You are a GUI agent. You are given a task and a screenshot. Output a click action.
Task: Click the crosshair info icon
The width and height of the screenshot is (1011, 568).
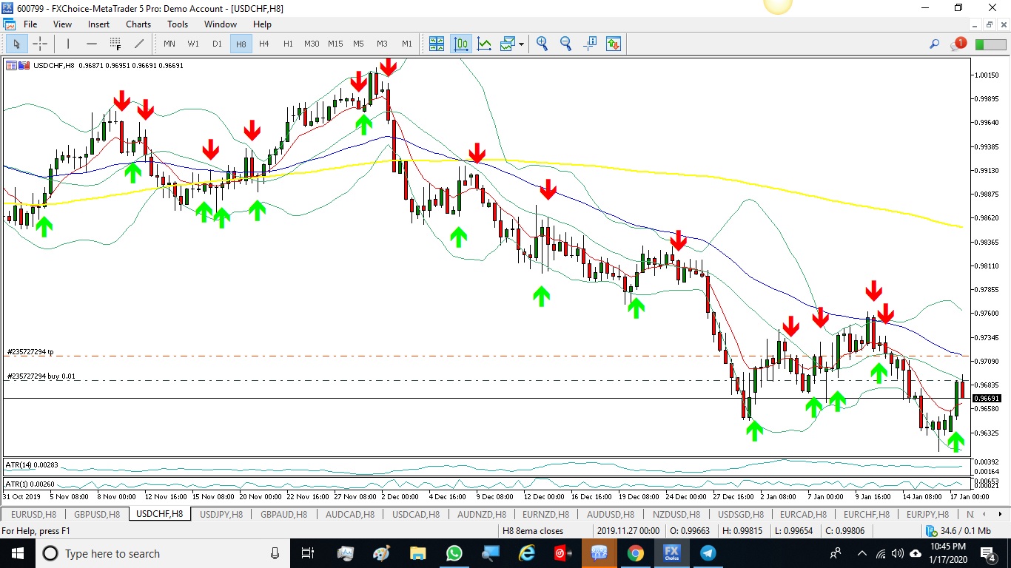(590, 44)
